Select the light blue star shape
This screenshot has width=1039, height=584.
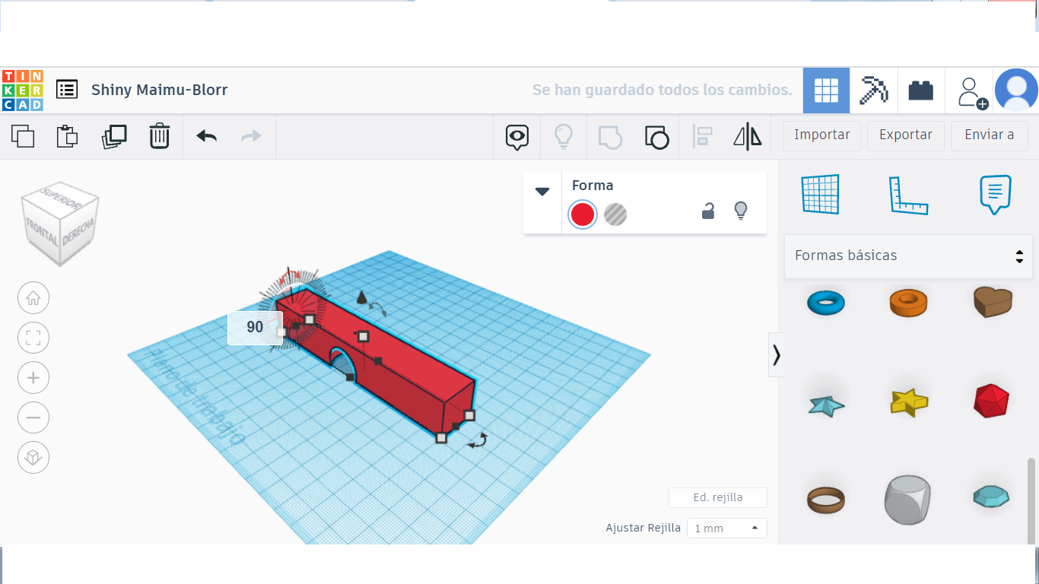826,405
